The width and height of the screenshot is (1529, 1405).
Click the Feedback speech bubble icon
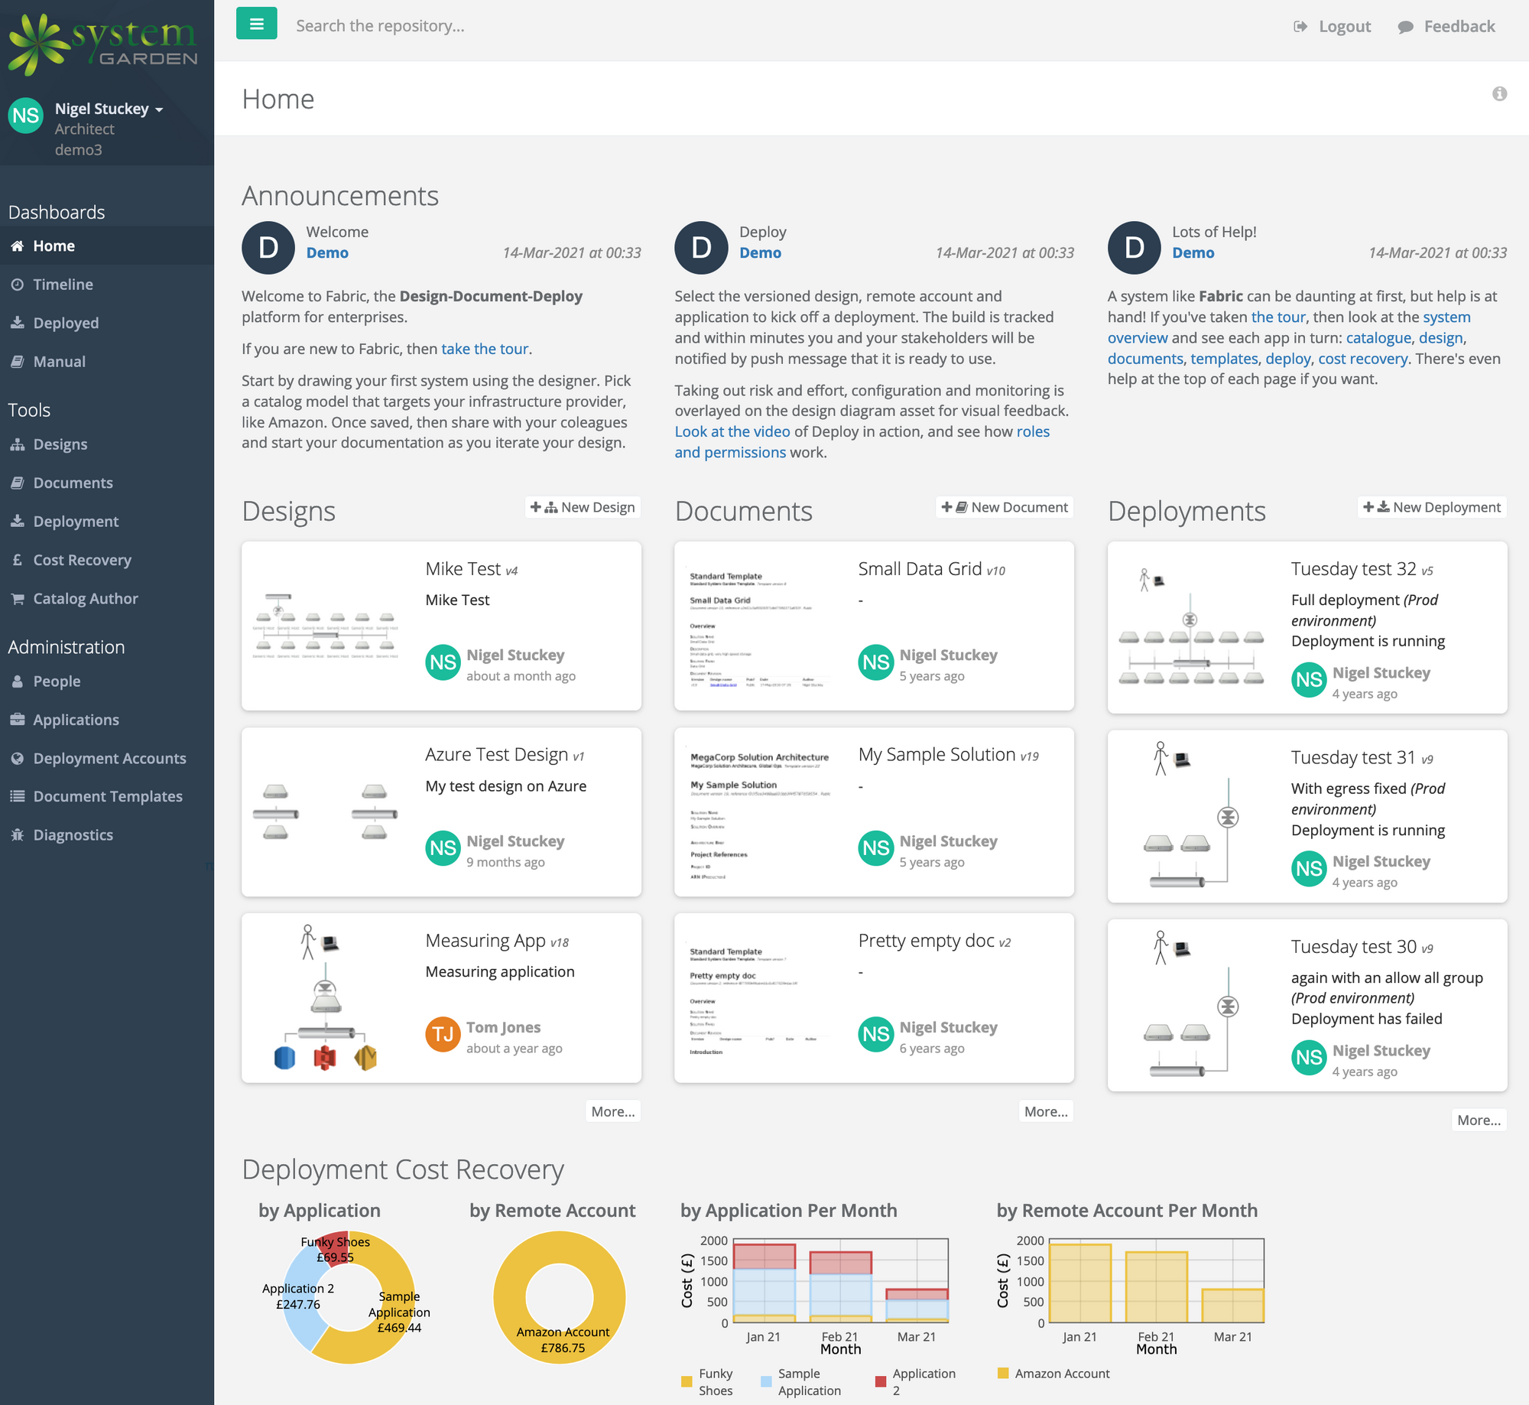pos(1405,27)
